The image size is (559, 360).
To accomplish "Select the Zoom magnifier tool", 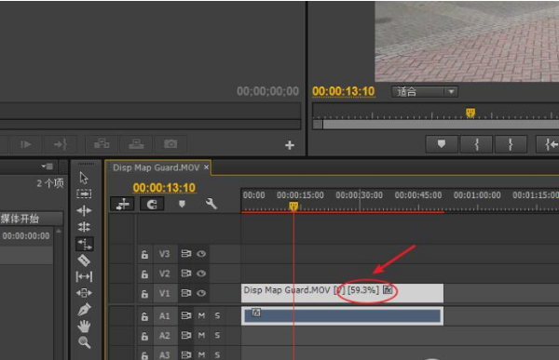I will coord(84,342).
